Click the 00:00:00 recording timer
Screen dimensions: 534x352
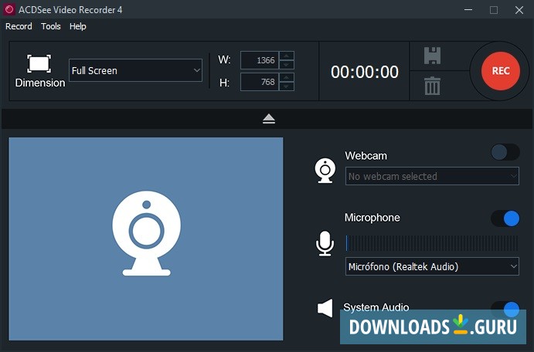click(365, 72)
